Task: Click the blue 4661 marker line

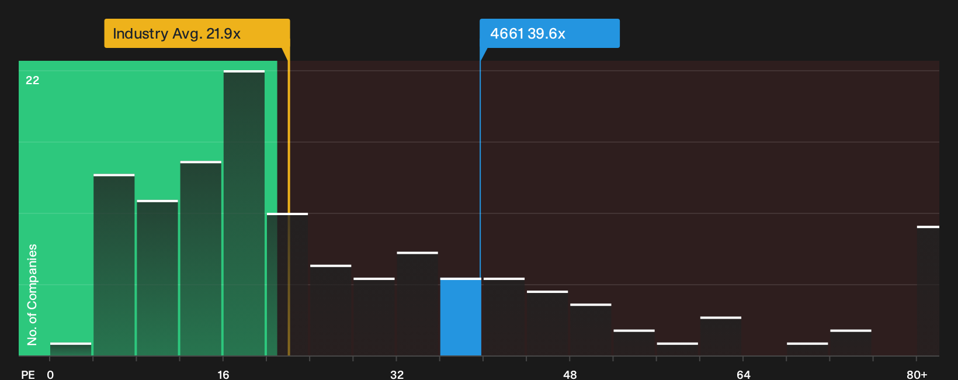Action: click(480, 170)
